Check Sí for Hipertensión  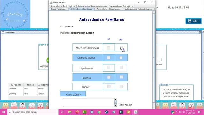(x=109, y=67)
